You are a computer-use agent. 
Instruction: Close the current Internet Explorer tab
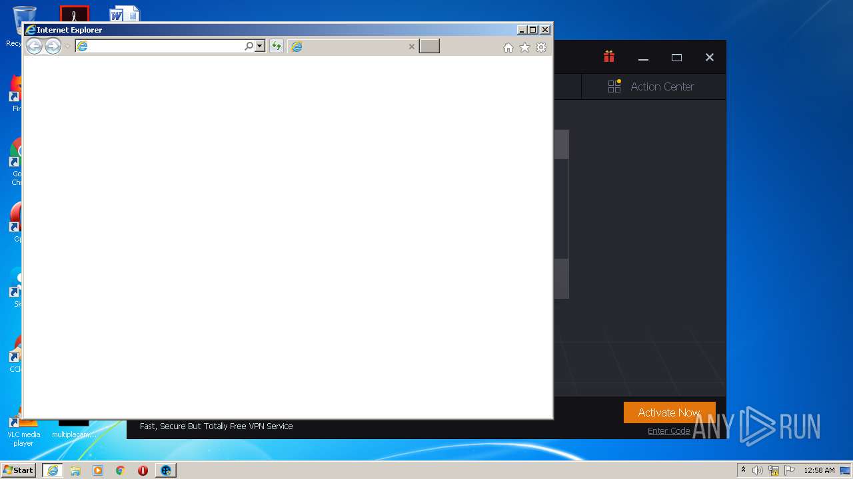click(x=411, y=47)
